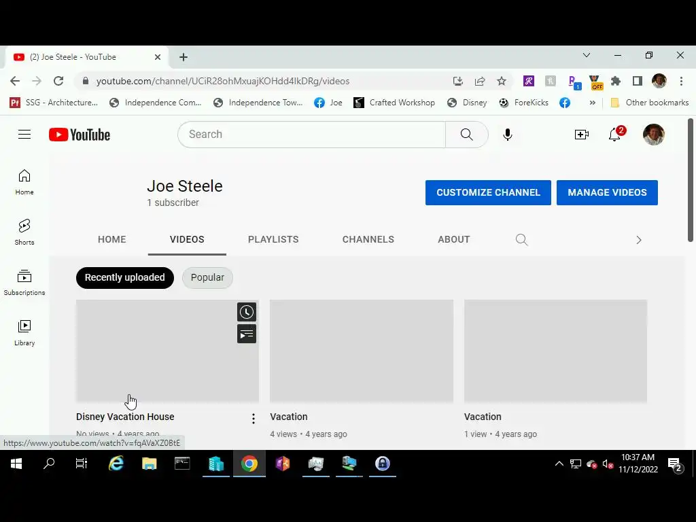Open the YouTube account avatar menu

click(653, 135)
